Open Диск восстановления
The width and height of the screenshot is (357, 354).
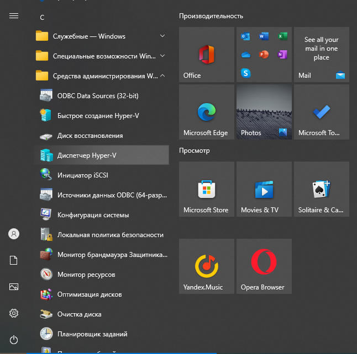pos(101,136)
